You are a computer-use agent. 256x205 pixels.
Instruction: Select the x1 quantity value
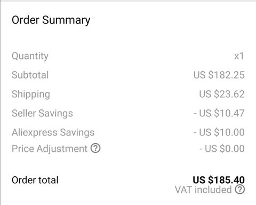point(239,56)
